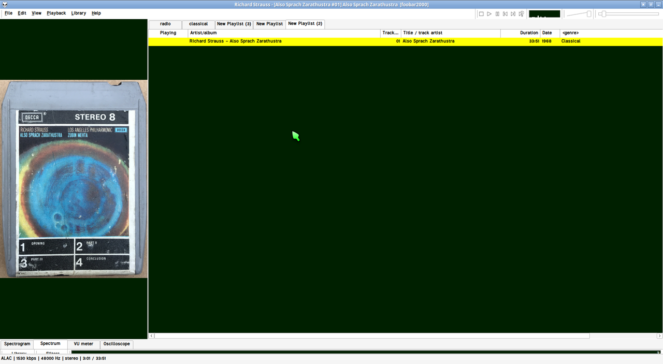Click the 1530 kbps status bar entry

pyautogui.click(x=26, y=358)
